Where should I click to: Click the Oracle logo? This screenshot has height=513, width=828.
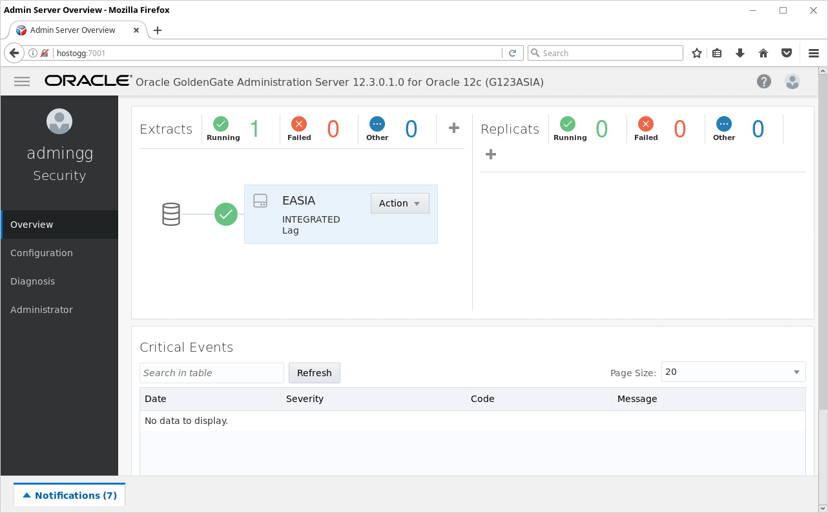coord(88,81)
